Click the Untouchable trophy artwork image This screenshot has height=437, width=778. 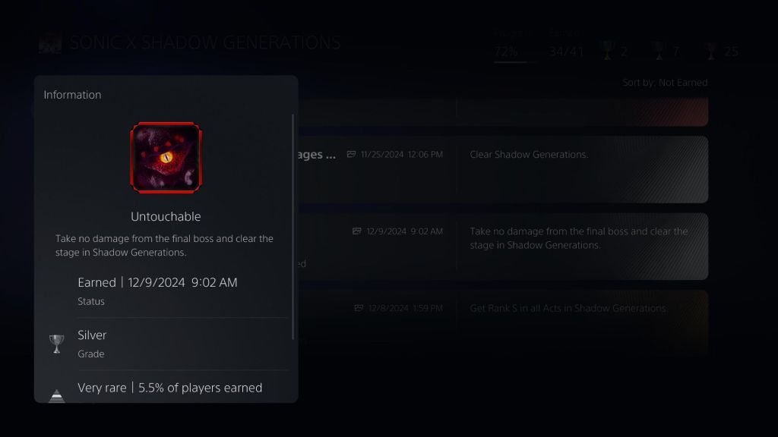coord(166,158)
